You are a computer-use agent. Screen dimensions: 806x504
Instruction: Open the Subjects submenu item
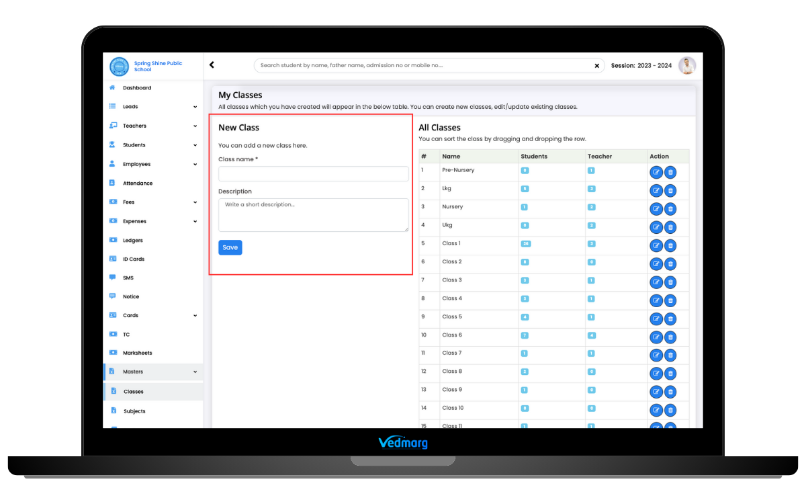point(134,411)
